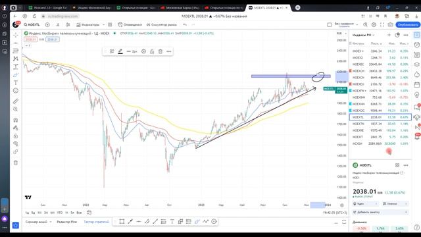The height and width of the screenshot is (237, 421).
Task: Select the MOEXBC row in watchlist
Action: coord(380,65)
